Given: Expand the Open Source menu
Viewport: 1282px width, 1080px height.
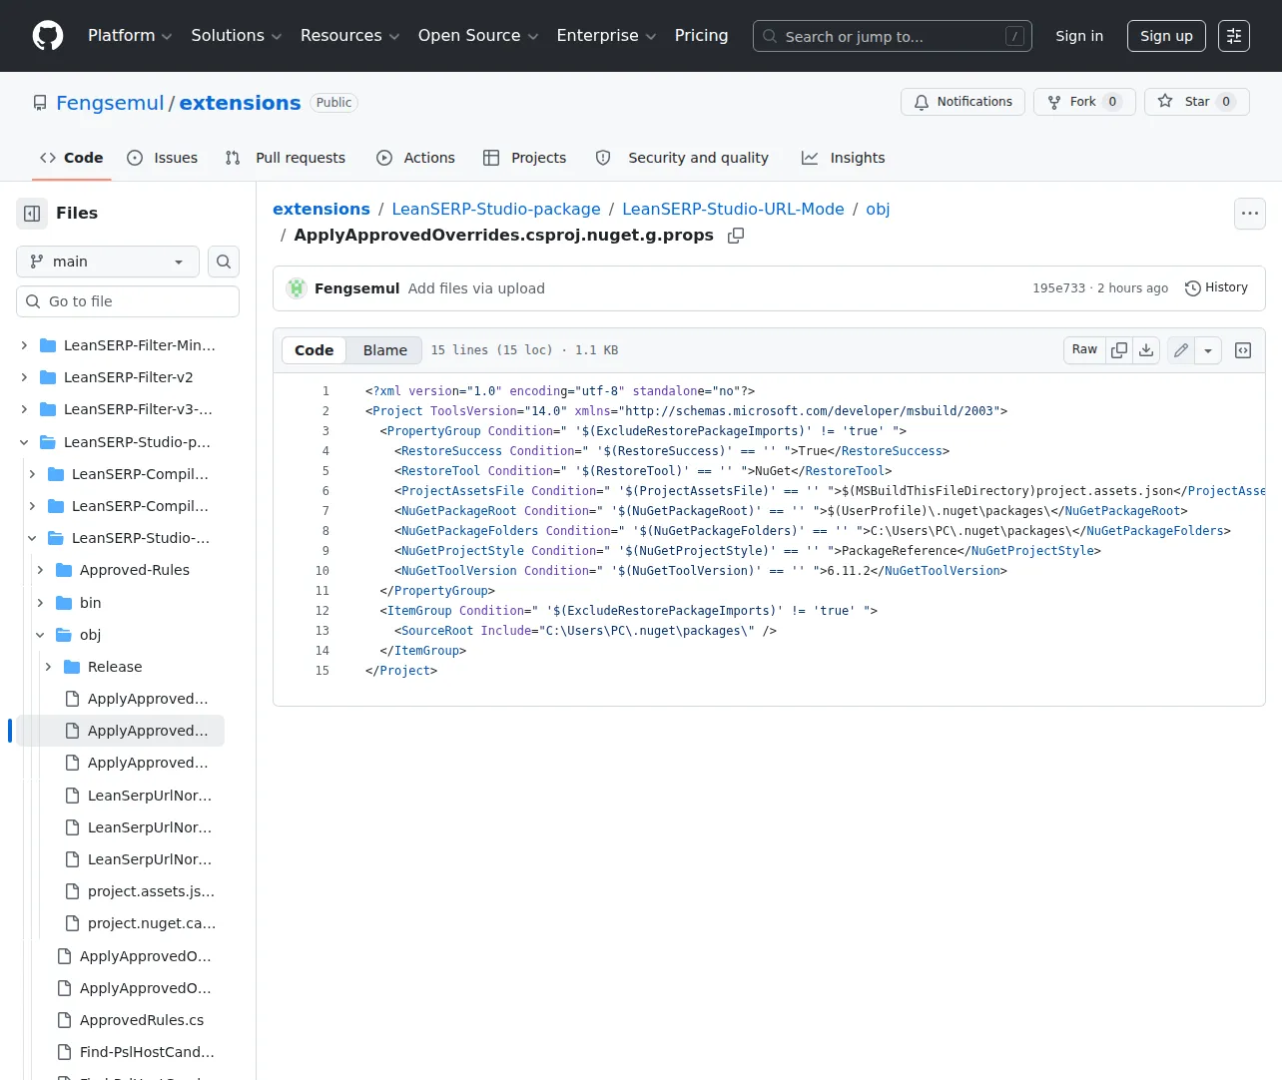Looking at the screenshot, I should click(x=478, y=36).
